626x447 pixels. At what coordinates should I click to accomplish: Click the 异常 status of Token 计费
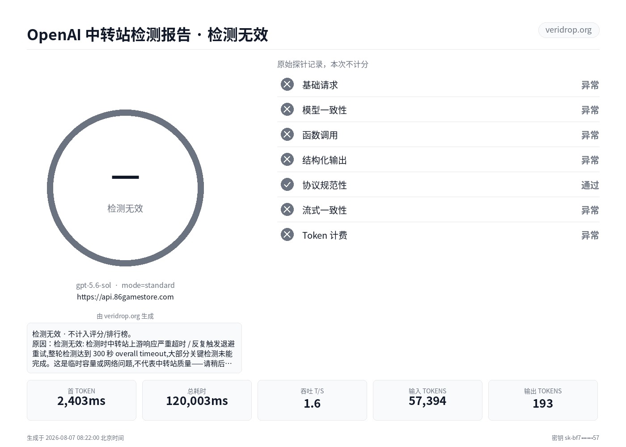(590, 235)
